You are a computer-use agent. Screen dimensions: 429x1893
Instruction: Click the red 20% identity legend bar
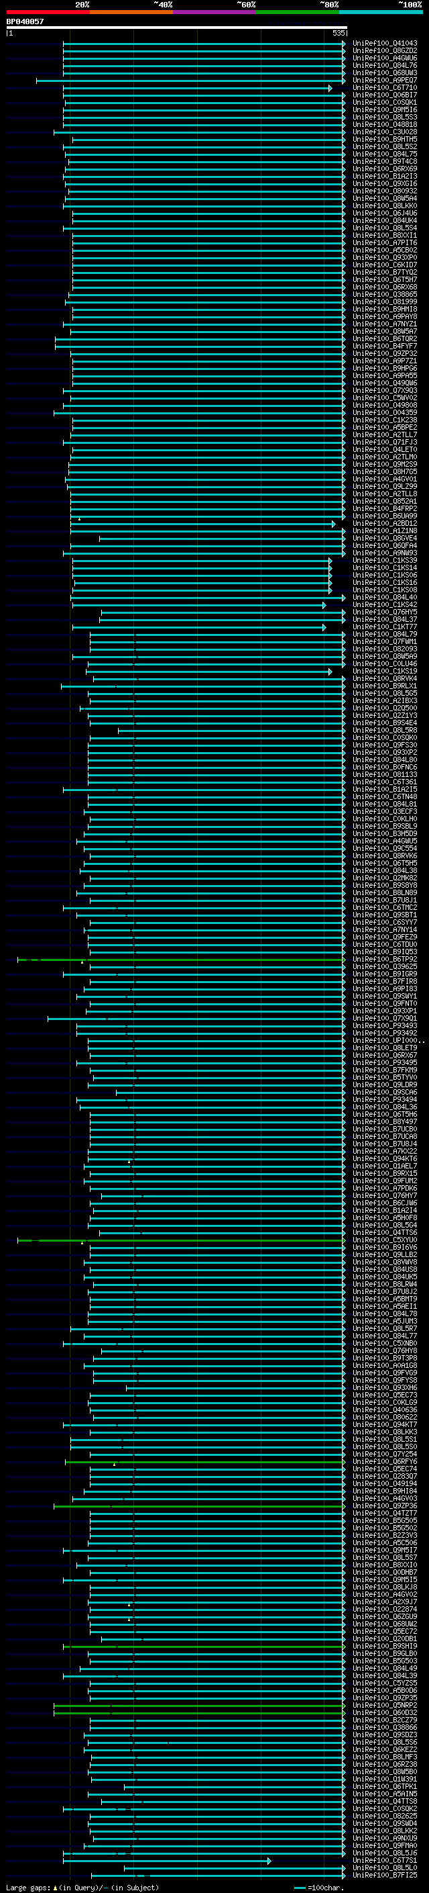point(48,12)
